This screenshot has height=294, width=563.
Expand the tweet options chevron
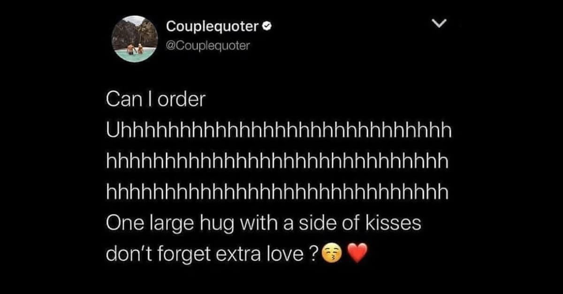[x=438, y=23]
